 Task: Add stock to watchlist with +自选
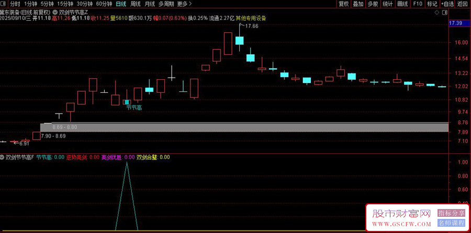pos(447,4)
